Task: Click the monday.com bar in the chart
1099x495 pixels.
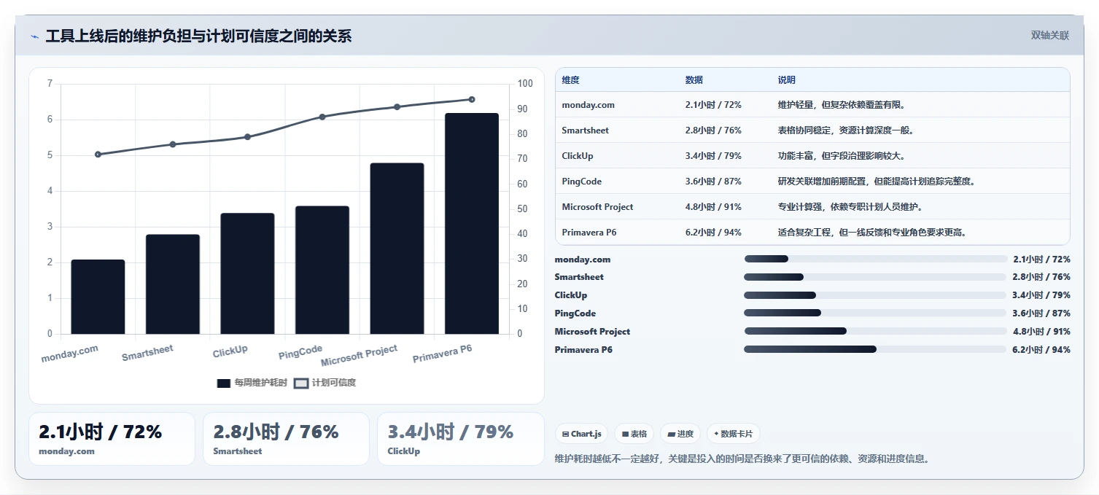Action: [x=98, y=297]
